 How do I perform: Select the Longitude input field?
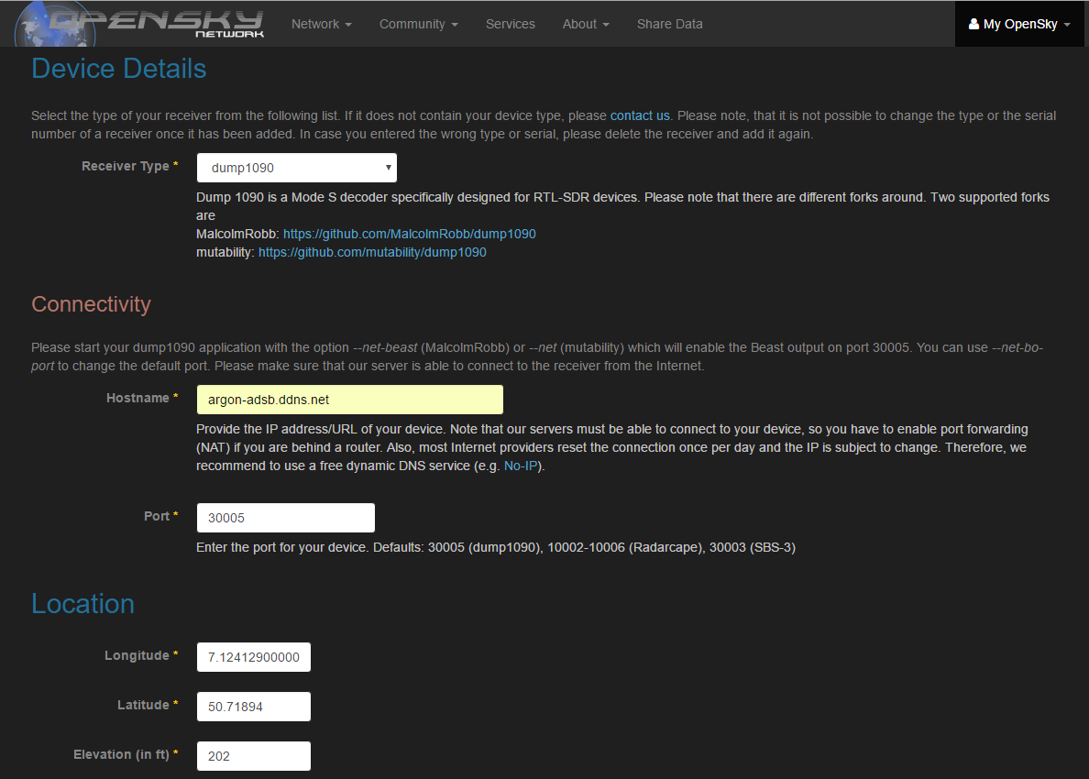254,657
